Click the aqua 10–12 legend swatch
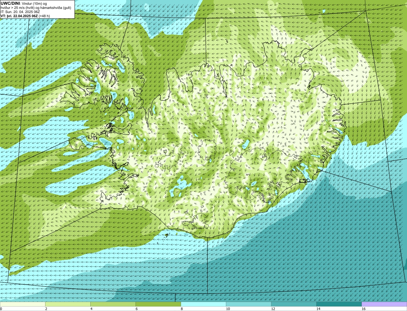407x311 pixels. tap(249, 304)
